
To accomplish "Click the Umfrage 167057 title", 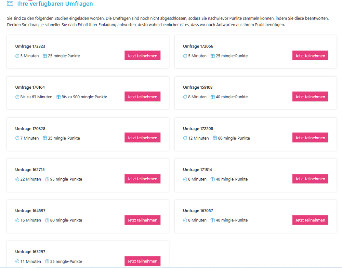I will pyautogui.click(x=198, y=210).
